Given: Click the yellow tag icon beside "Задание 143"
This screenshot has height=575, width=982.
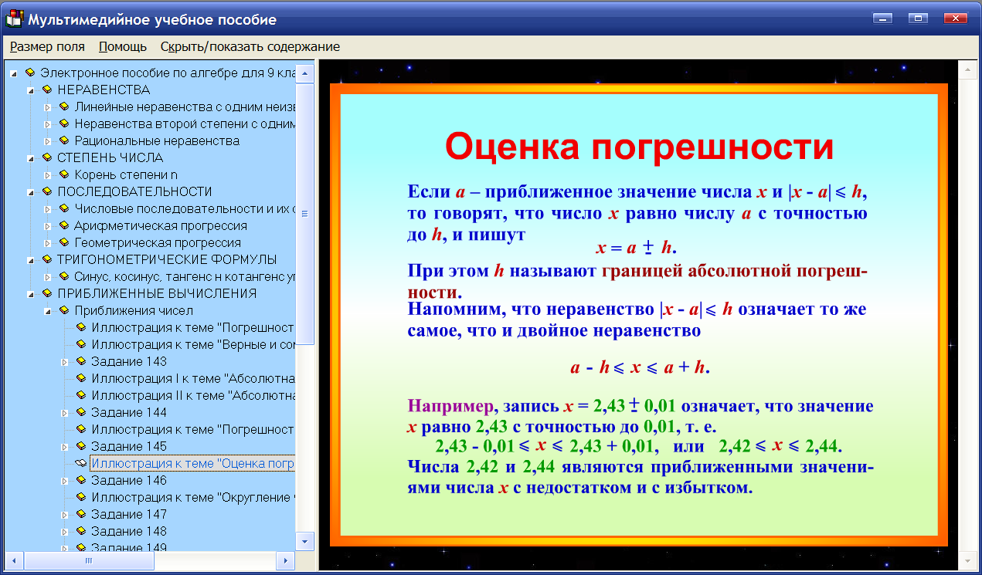Looking at the screenshot, I should (80, 360).
